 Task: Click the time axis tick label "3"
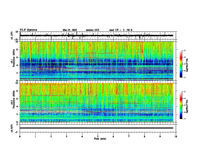click(66, 136)
